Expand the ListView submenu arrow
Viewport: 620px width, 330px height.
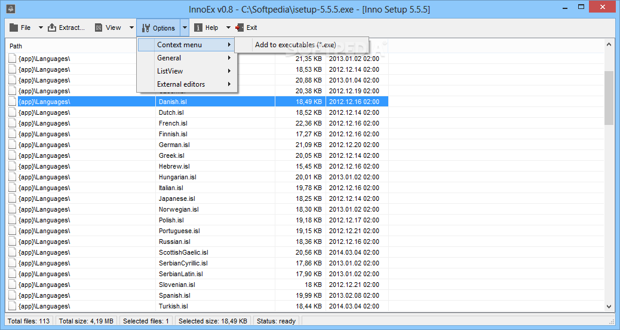[x=229, y=71]
